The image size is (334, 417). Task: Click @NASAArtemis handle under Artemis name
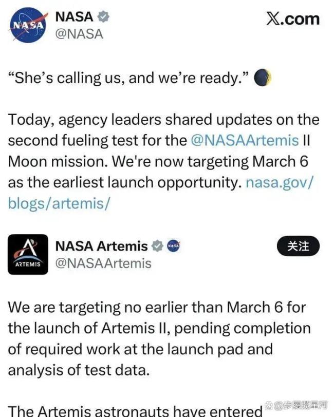click(103, 263)
